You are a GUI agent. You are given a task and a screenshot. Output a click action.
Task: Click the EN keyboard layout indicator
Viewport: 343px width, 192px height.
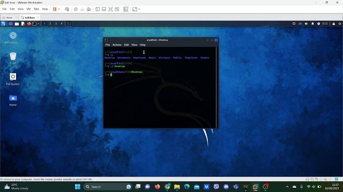[x=300, y=23]
